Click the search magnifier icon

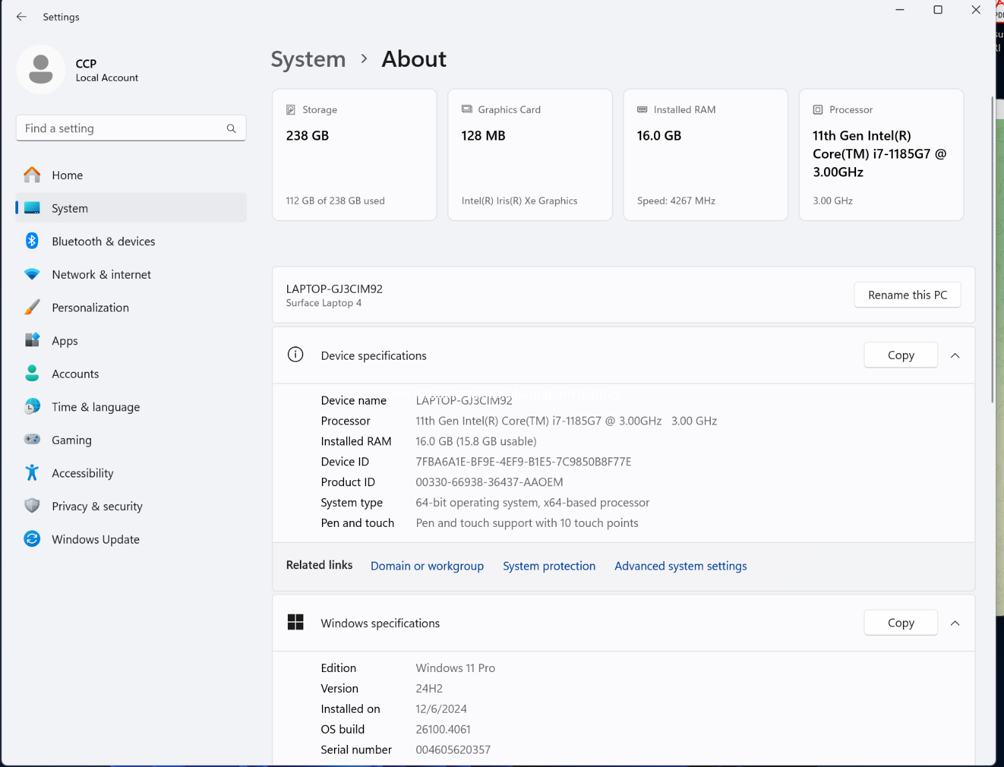[232, 128]
